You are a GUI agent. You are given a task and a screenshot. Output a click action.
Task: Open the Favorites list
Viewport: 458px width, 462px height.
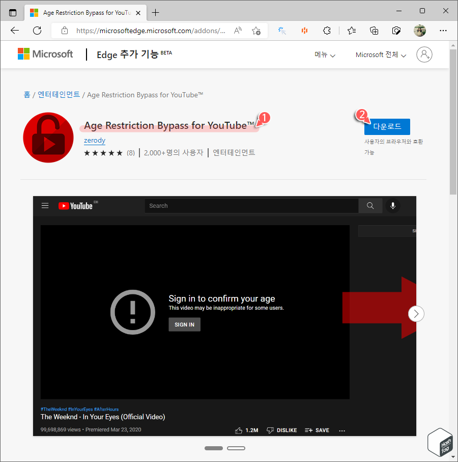point(352,31)
